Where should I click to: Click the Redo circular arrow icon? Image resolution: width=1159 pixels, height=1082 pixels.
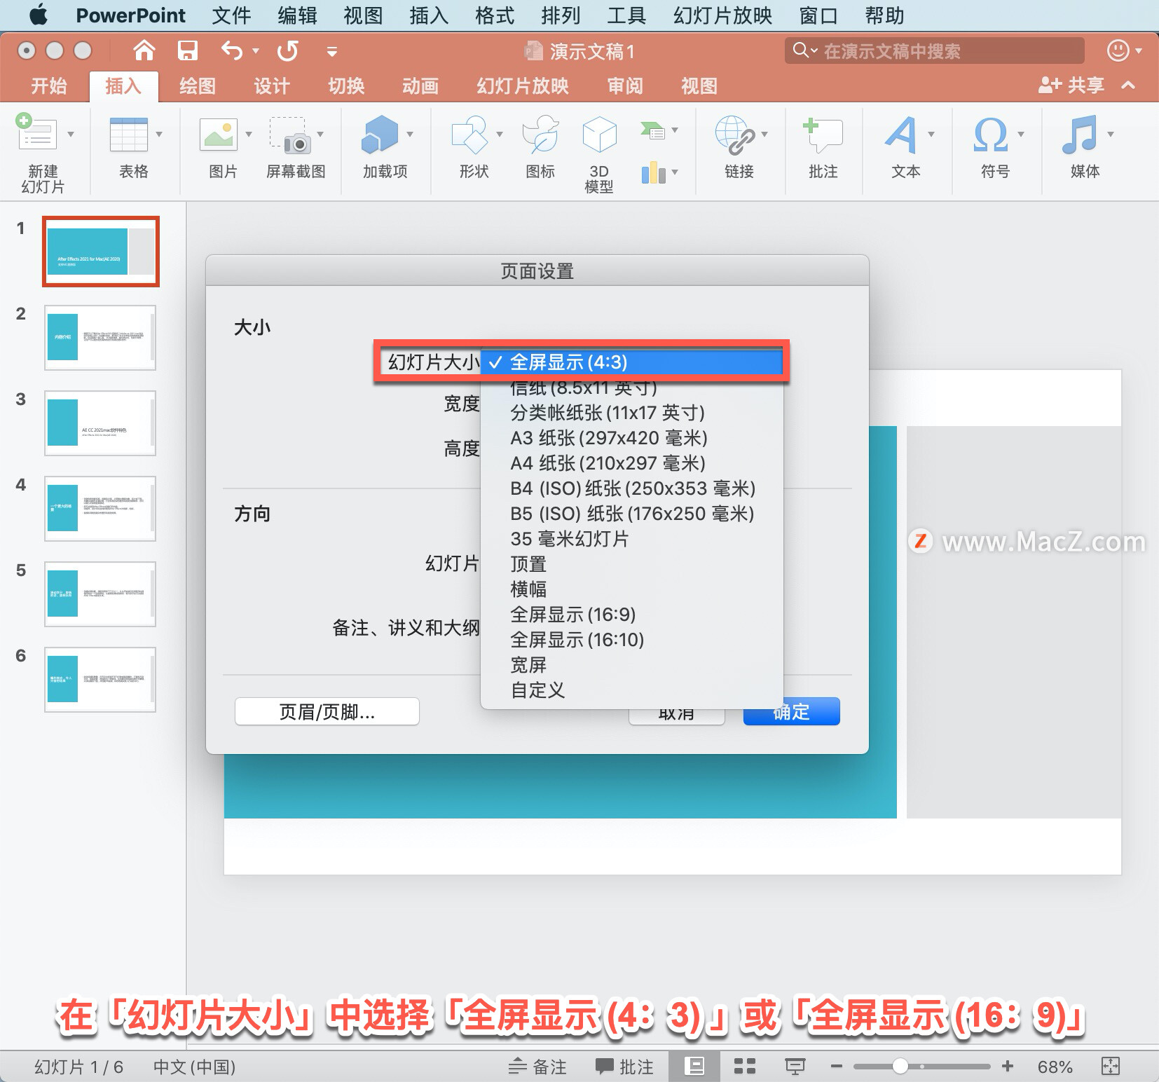287,50
